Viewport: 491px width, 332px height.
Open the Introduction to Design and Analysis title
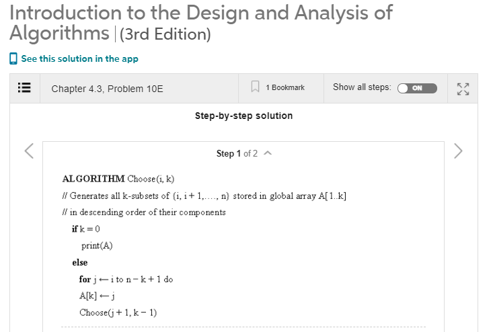coord(201,23)
